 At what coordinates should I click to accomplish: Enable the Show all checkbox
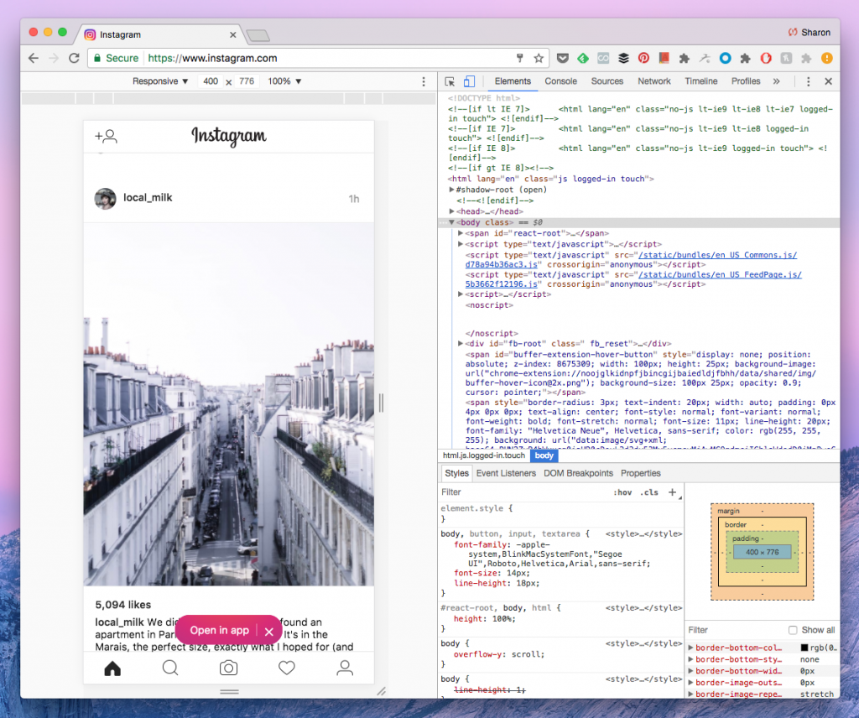(x=792, y=630)
